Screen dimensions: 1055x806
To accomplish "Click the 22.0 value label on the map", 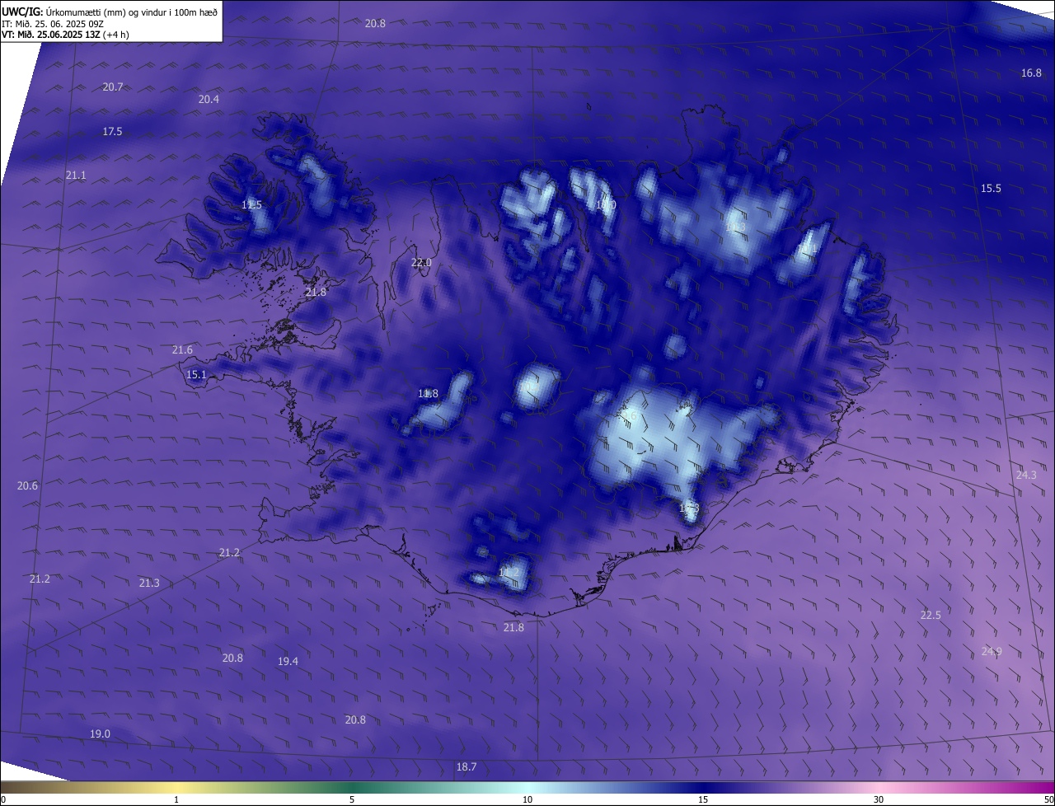I will (x=421, y=263).
